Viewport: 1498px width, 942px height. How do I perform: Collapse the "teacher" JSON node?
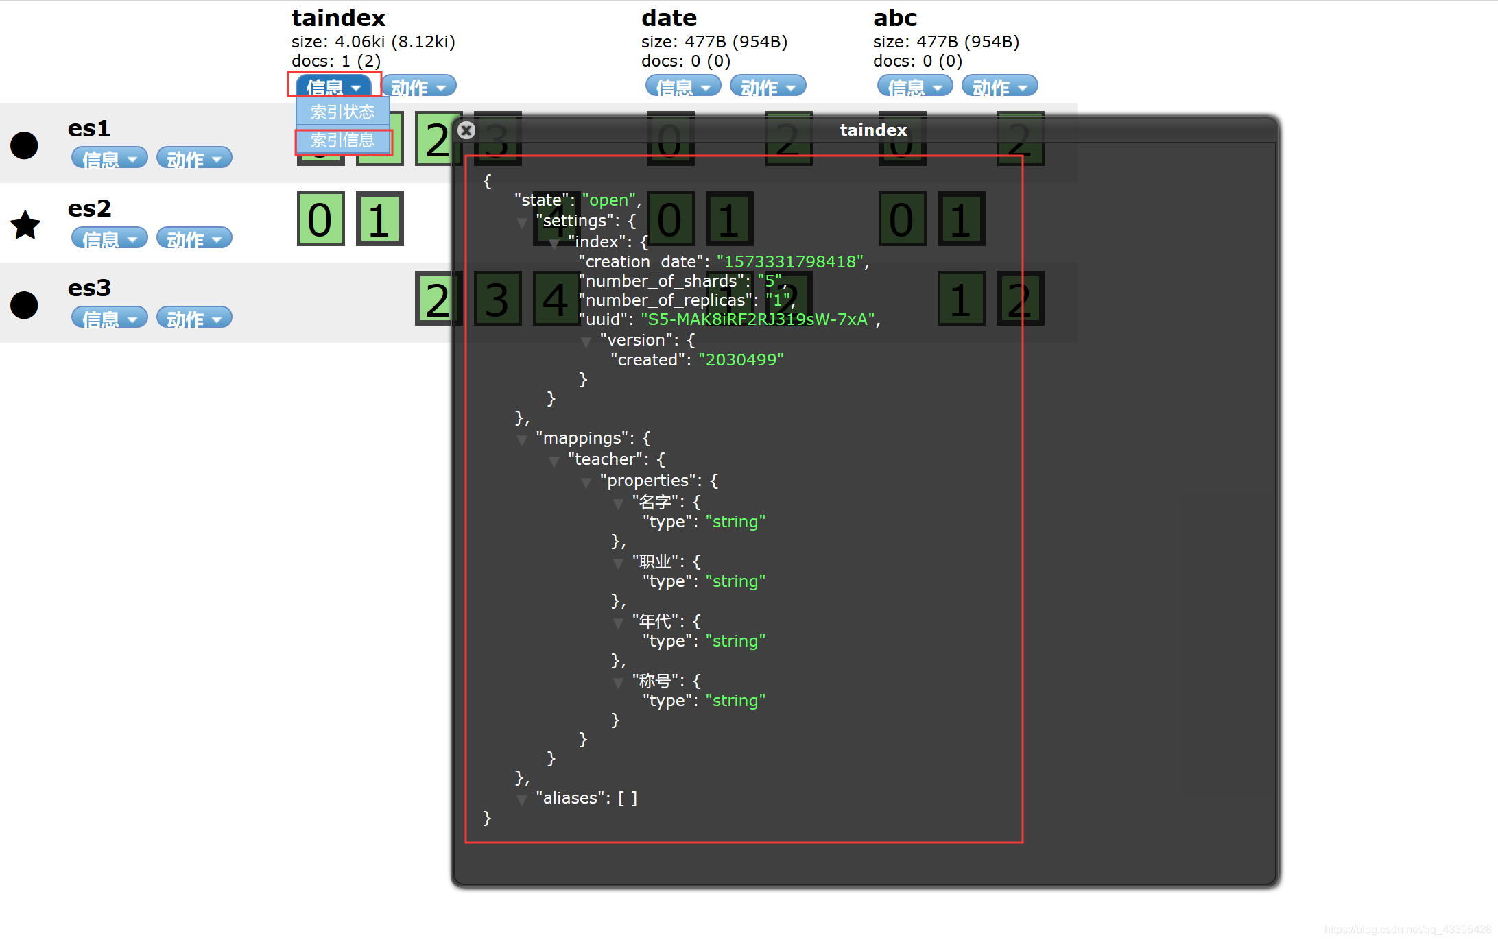point(554,461)
